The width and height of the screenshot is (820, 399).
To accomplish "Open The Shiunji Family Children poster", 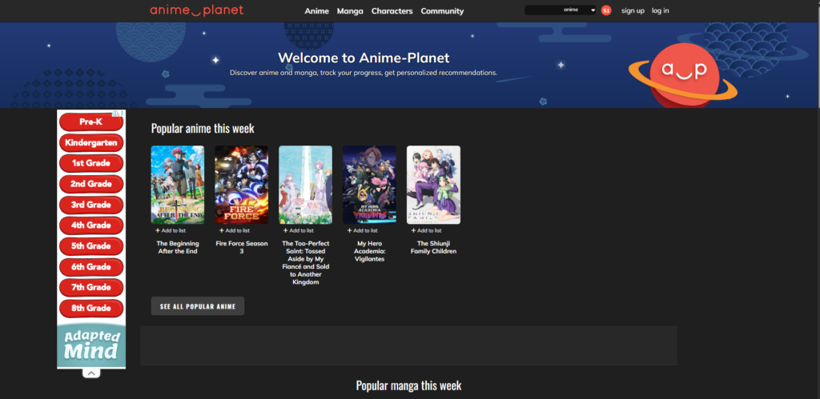I will pos(433,185).
